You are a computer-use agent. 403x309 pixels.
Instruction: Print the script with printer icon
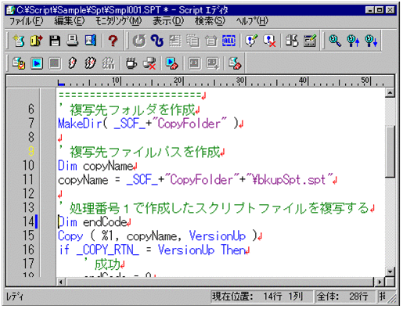72,41
